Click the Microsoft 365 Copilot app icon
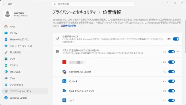186x105 pixels. point(64,72)
